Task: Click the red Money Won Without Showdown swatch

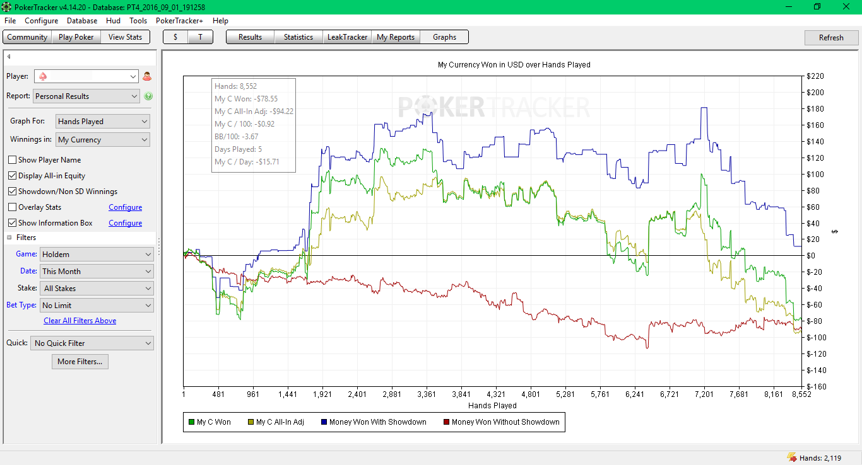Action: pos(447,422)
